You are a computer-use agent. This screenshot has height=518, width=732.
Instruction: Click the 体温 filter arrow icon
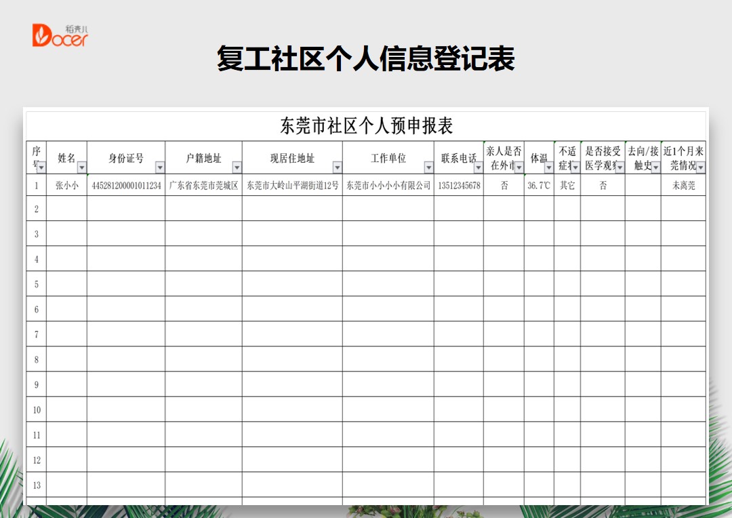tap(550, 166)
